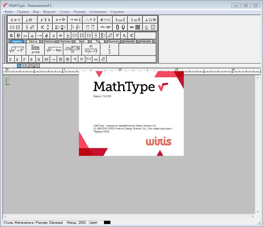The height and width of the screenshot is (227, 263).
Task: Insert the plus-minus sign from small bar
Action: 68,36
